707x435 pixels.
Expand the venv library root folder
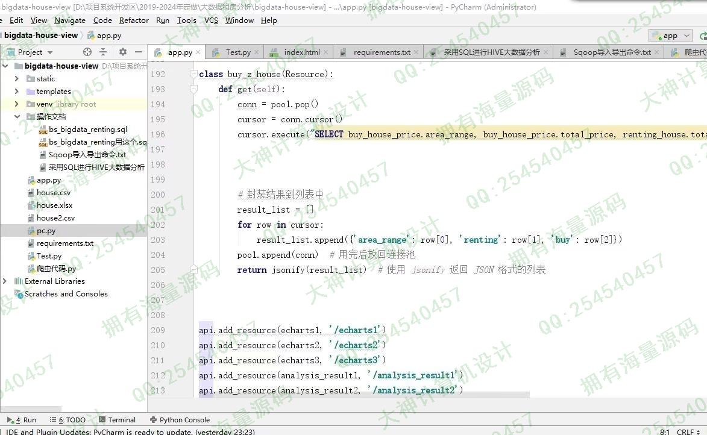click(17, 104)
